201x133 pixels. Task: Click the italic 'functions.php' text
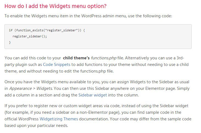[104, 58]
